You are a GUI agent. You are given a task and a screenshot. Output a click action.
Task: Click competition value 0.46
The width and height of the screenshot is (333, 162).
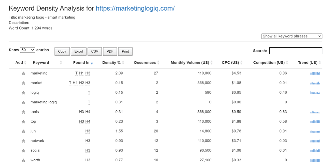point(283,92)
